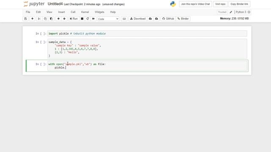This screenshot has width=271, height=152.
Task: Select the third cell's In [ ] prompt
Action: (x=41, y=64)
